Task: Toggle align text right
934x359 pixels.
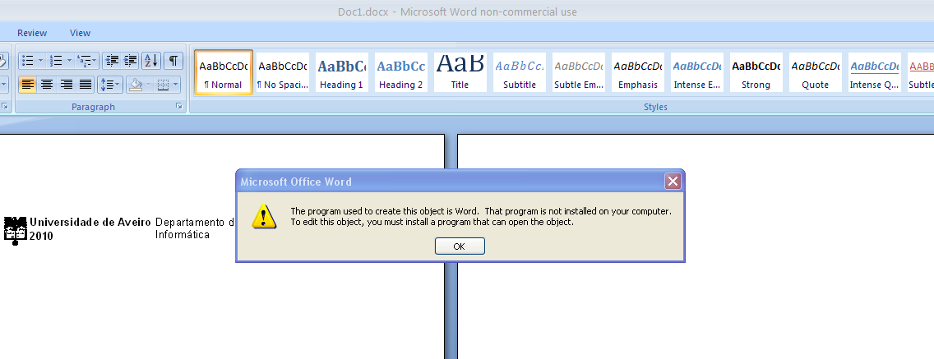Action: point(66,85)
